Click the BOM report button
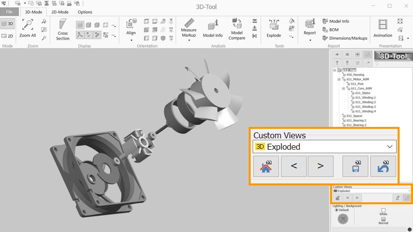 (331, 30)
